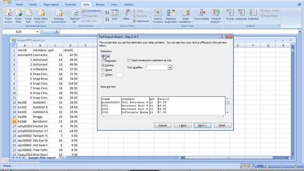The height and width of the screenshot is (171, 304).
Task: Open workbook Connections
Action: 91,10
